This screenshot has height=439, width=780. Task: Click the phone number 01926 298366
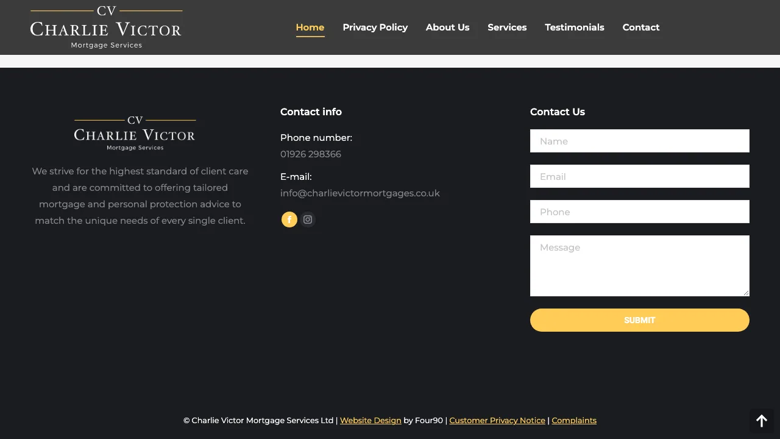(311, 154)
